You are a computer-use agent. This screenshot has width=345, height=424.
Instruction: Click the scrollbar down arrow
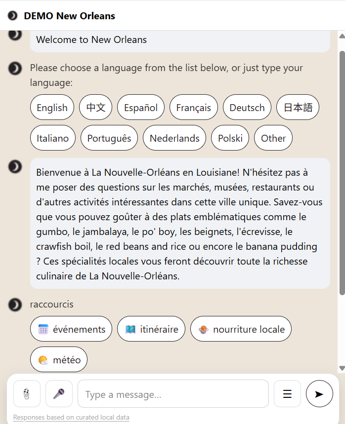pos(342,368)
